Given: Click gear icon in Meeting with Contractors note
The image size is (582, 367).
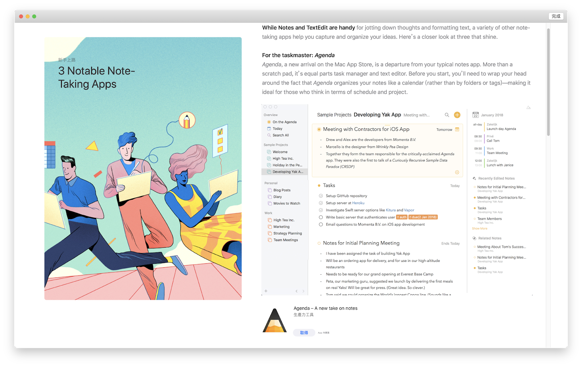Looking at the screenshot, I should [x=457, y=172].
